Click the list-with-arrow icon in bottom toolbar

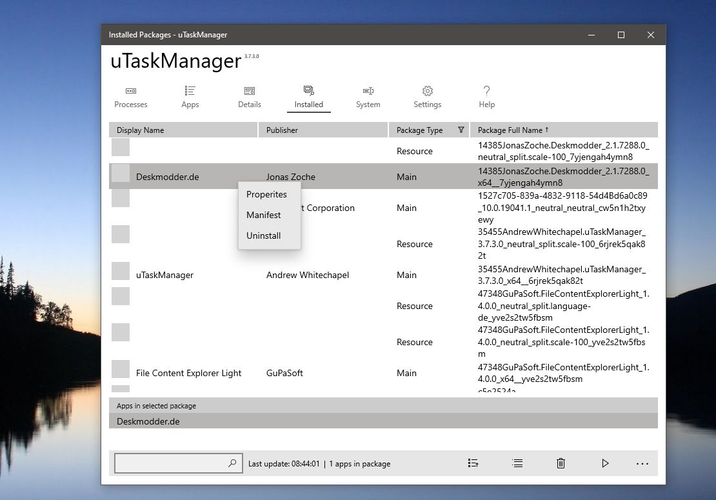[x=473, y=463]
